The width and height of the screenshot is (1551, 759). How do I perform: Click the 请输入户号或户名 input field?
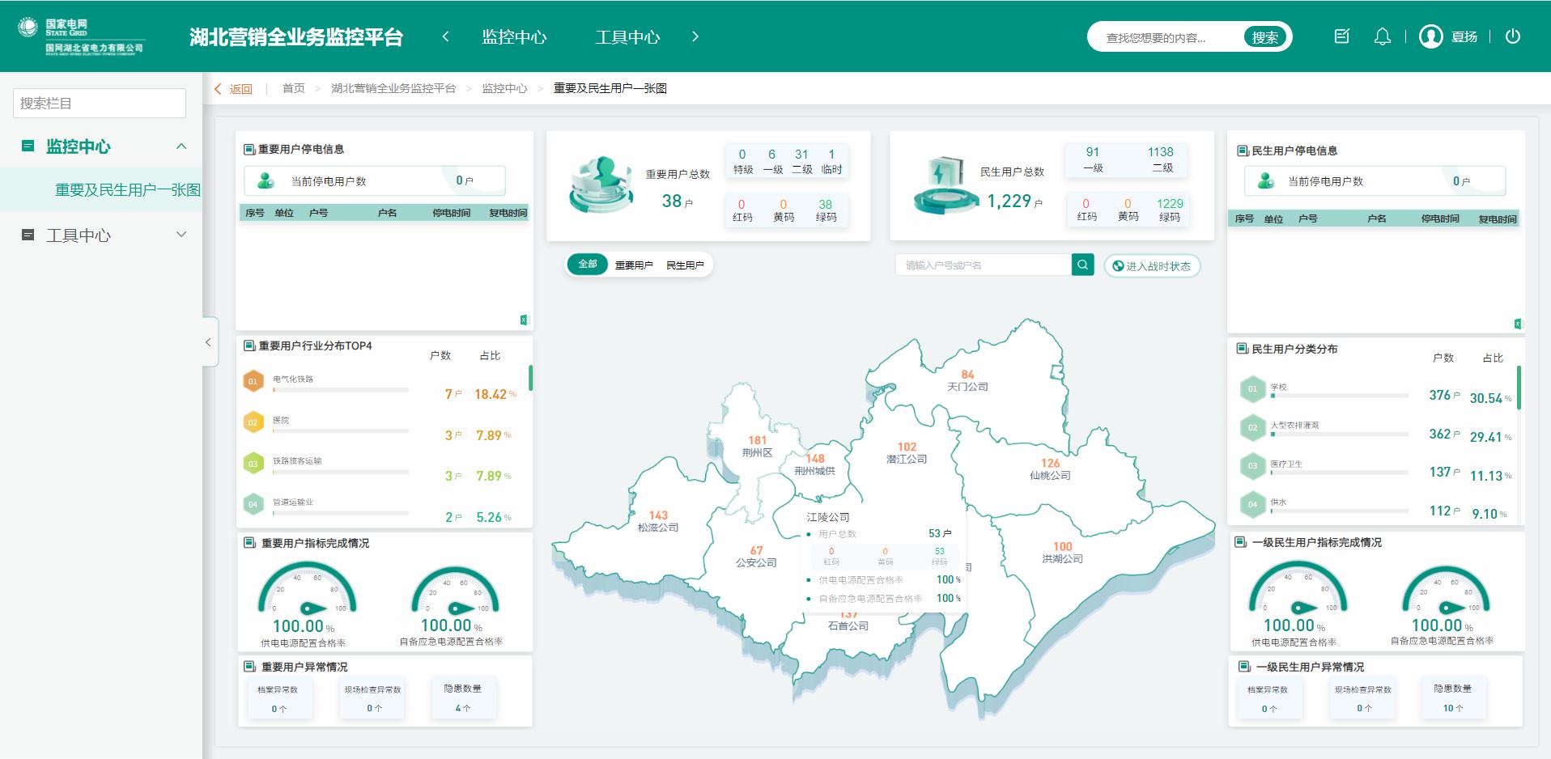pos(982,265)
